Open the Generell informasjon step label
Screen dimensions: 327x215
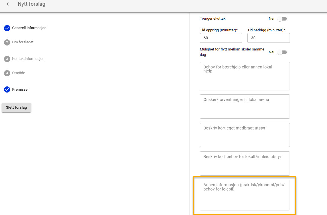[x=29, y=28]
